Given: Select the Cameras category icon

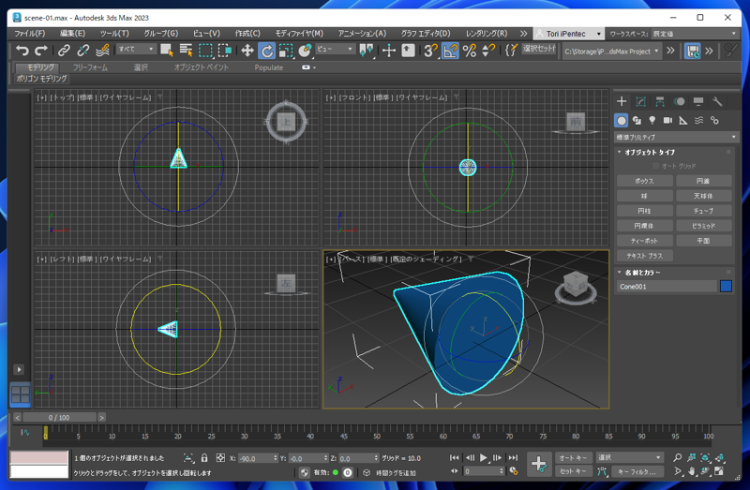Looking at the screenshot, I should (x=667, y=121).
